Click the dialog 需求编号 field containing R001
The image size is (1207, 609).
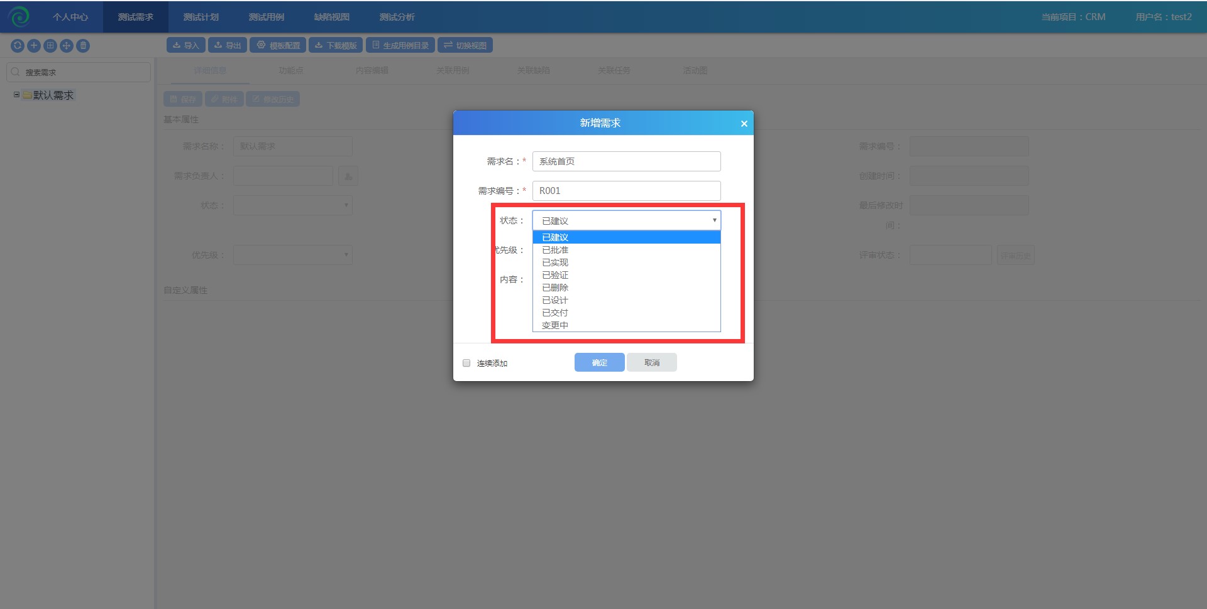point(627,191)
